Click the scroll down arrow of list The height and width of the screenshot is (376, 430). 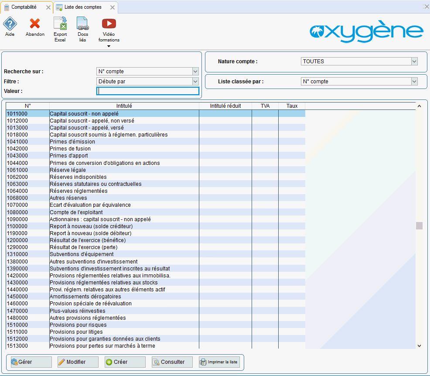[x=419, y=345]
